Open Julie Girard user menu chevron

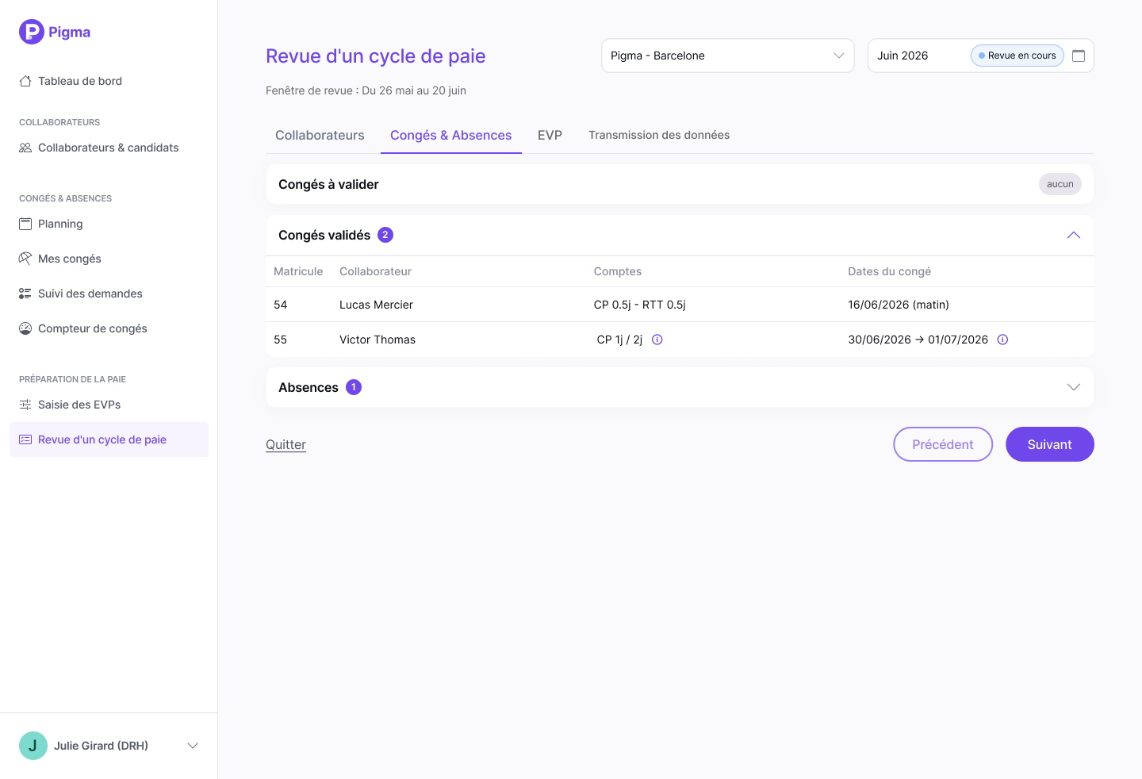click(x=193, y=746)
